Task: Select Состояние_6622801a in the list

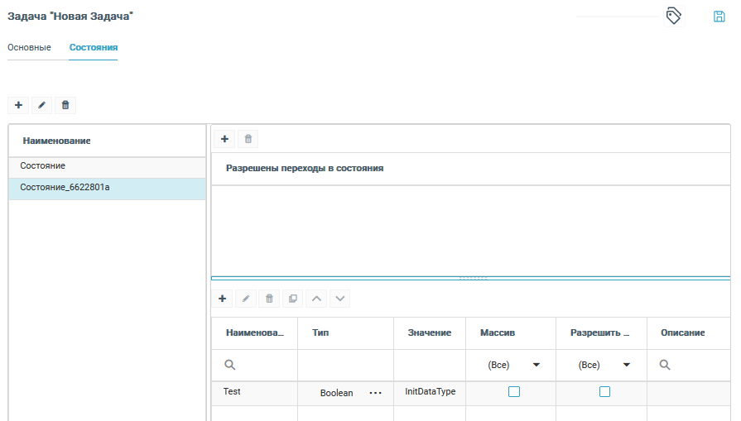Action: pos(65,188)
